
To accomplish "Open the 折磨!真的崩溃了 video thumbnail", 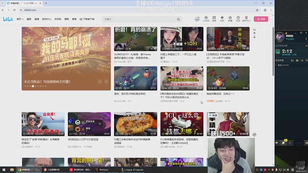I will point(136,39).
